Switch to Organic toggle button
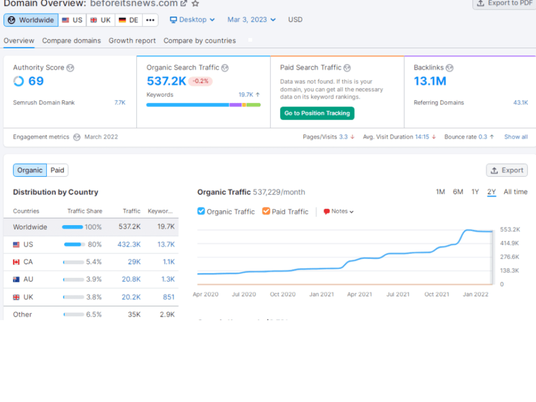Viewport: 536px width, 402px height. (29, 170)
